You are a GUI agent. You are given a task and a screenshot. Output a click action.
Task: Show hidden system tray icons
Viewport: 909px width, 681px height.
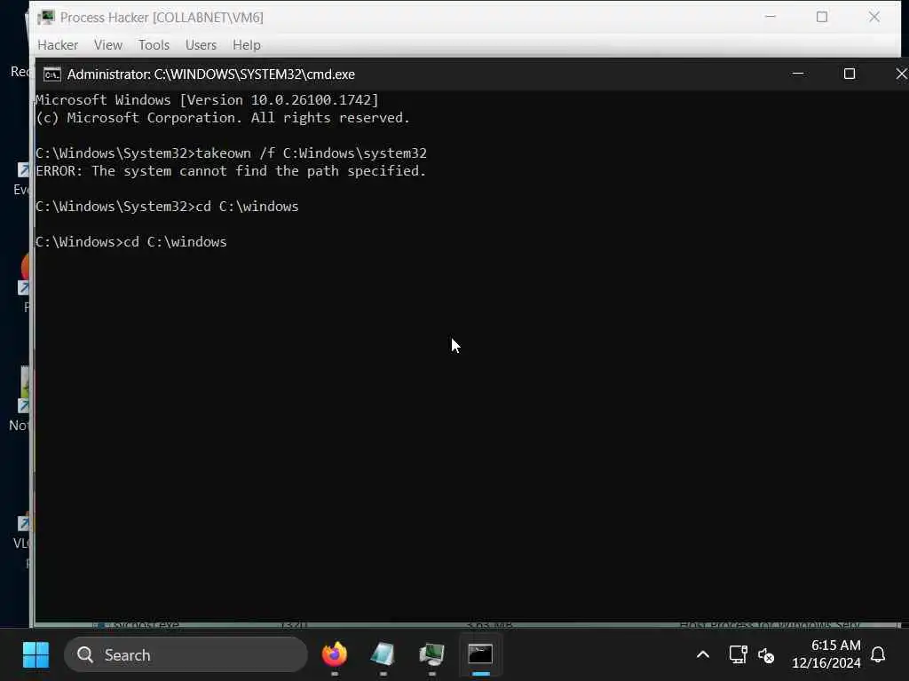(x=703, y=655)
